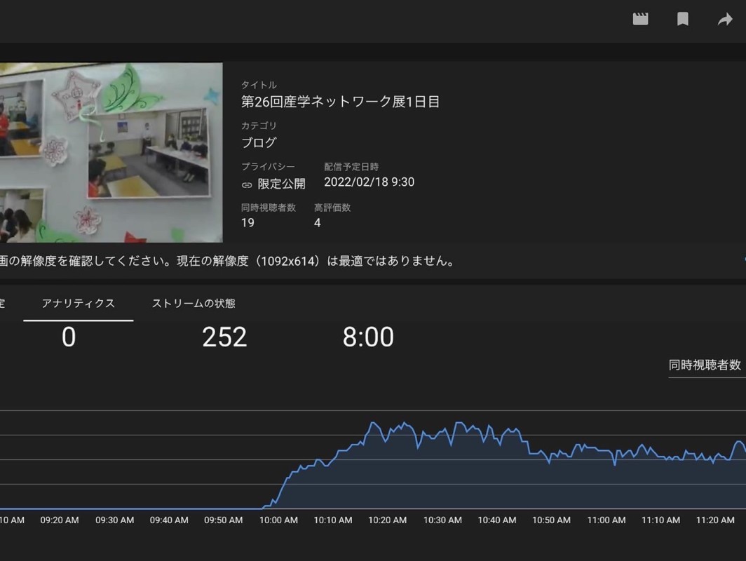This screenshot has width=746, height=561.
Task: Switch to the アナリティクス tab
Action: coord(78,304)
